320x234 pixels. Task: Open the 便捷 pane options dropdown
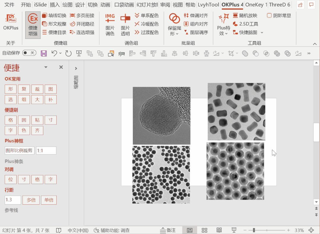46,67
